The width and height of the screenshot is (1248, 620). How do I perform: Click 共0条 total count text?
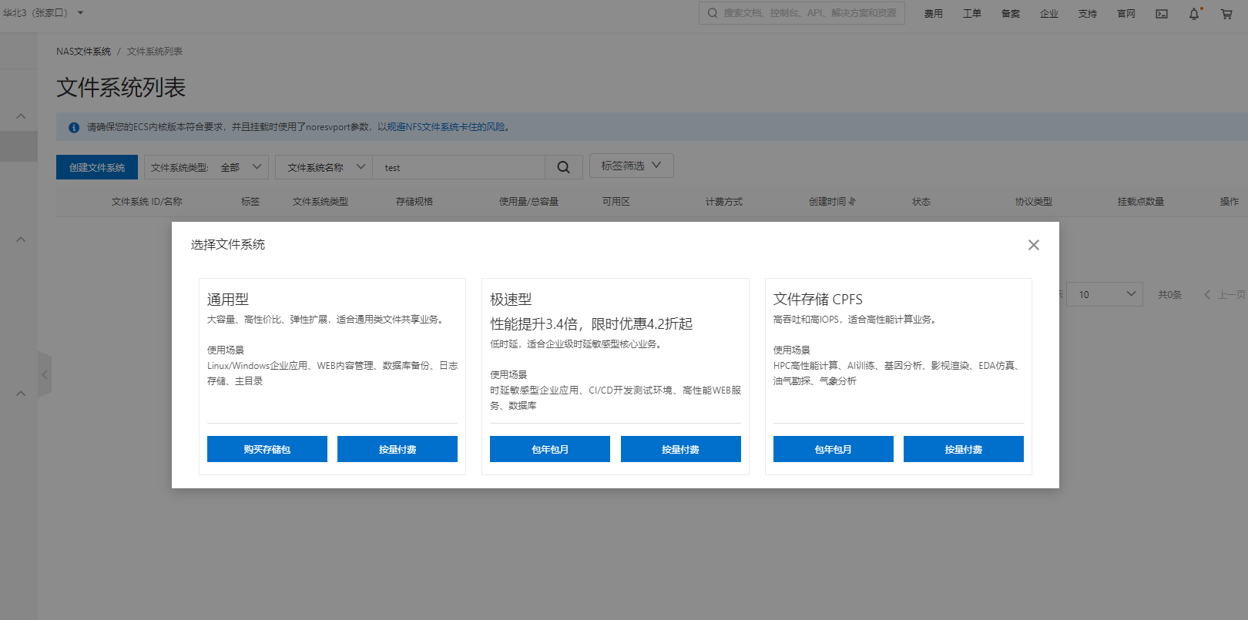coord(1169,295)
